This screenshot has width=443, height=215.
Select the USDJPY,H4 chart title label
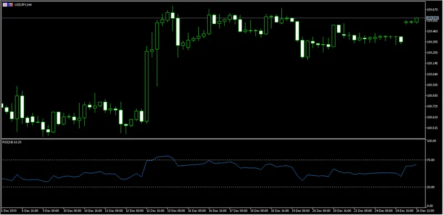23,5
